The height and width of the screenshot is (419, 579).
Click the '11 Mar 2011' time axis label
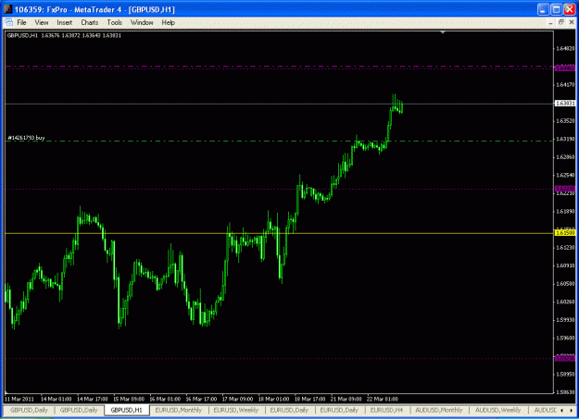tap(19, 399)
